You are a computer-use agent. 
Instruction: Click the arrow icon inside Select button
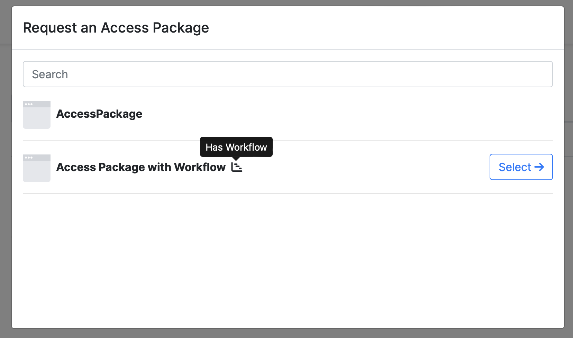point(539,167)
